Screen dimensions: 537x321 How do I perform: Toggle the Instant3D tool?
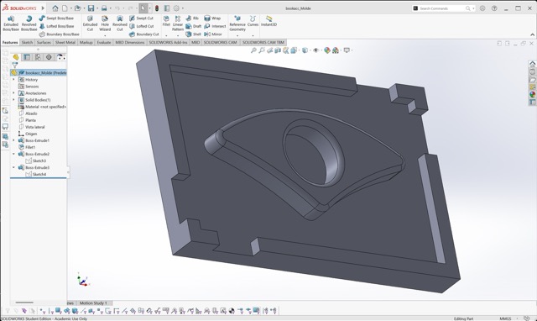point(268,21)
